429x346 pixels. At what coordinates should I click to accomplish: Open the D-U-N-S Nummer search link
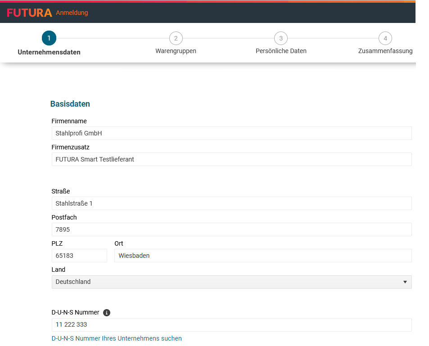tap(117, 338)
